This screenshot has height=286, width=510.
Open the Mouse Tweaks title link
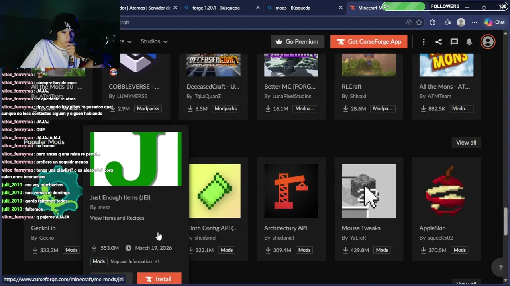coord(361,228)
